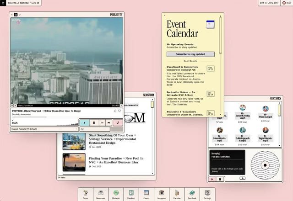Click next video arrow under Miami video
Viewport: 293px width, 201px height.
tap(15, 106)
